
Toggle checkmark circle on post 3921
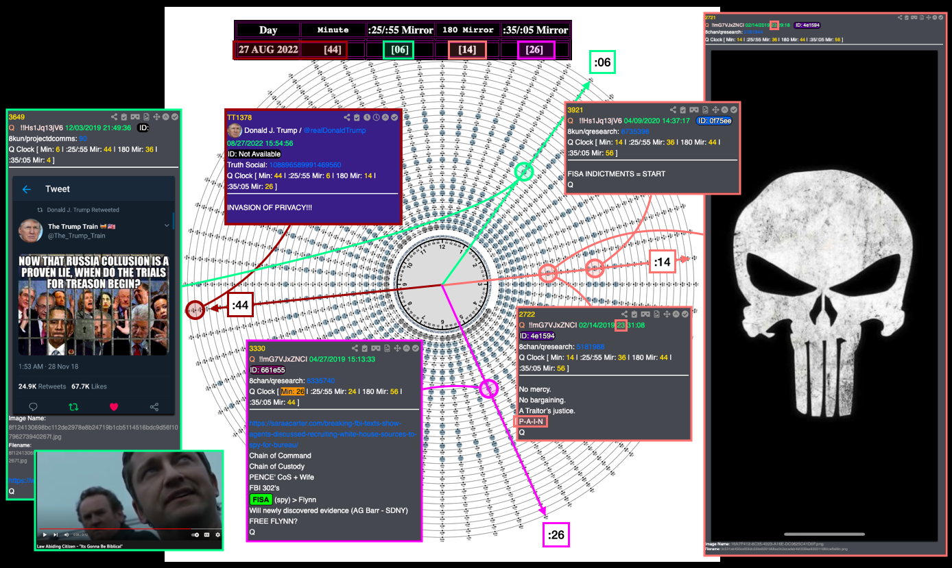pyautogui.click(x=734, y=110)
